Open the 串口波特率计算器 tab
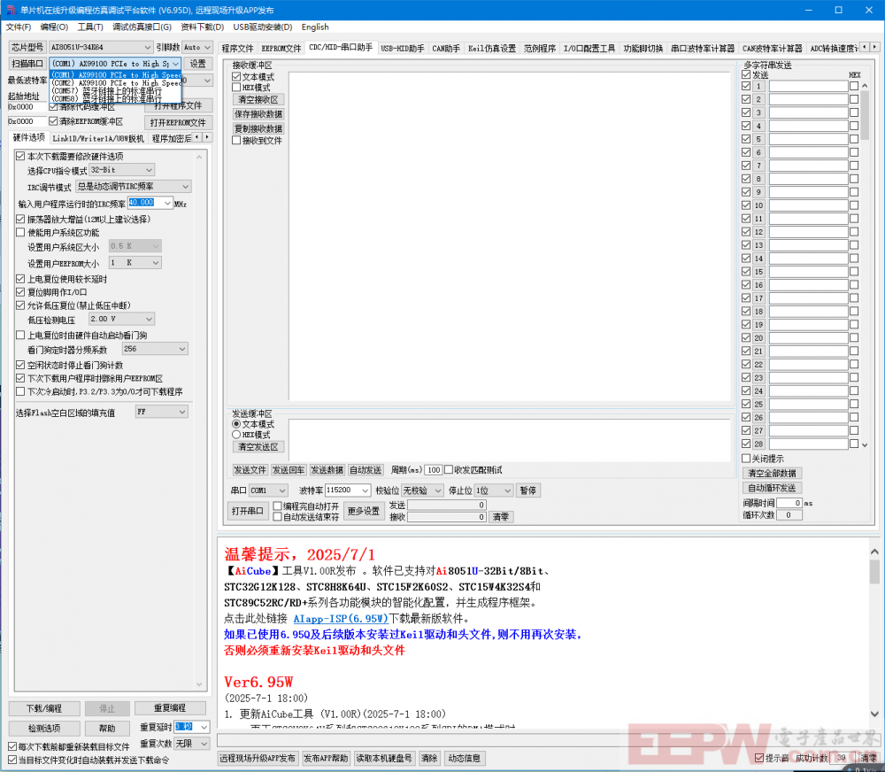 703,48
